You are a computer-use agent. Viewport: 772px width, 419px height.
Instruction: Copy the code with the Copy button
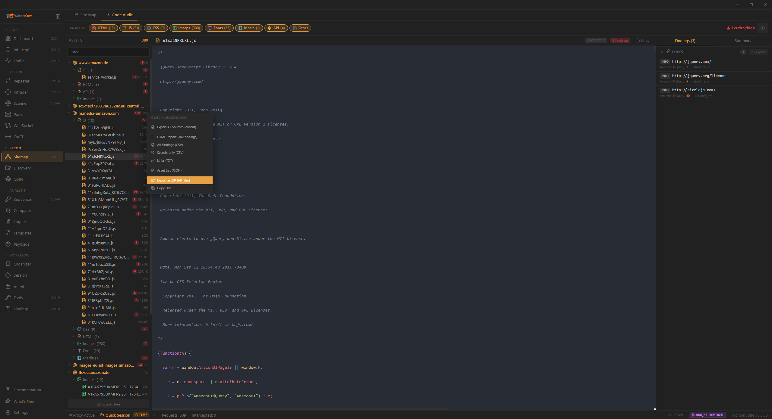click(x=643, y=41)
